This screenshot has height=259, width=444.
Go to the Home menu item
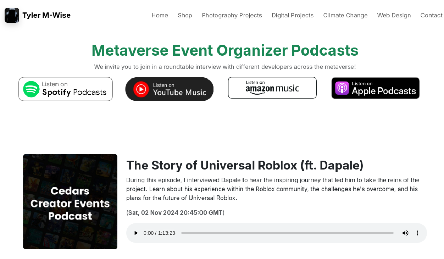[160, 15]
